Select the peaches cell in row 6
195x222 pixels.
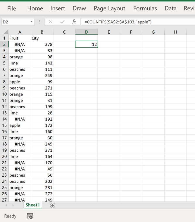tap(20, 69)
